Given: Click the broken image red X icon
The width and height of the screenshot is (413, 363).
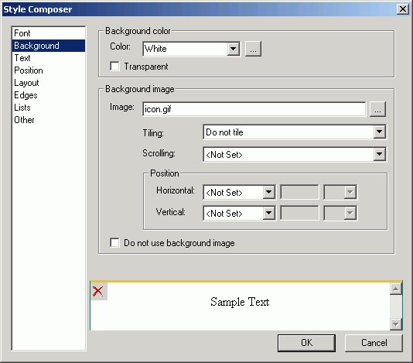Looking at the screenshot, I should coord(98,291).
